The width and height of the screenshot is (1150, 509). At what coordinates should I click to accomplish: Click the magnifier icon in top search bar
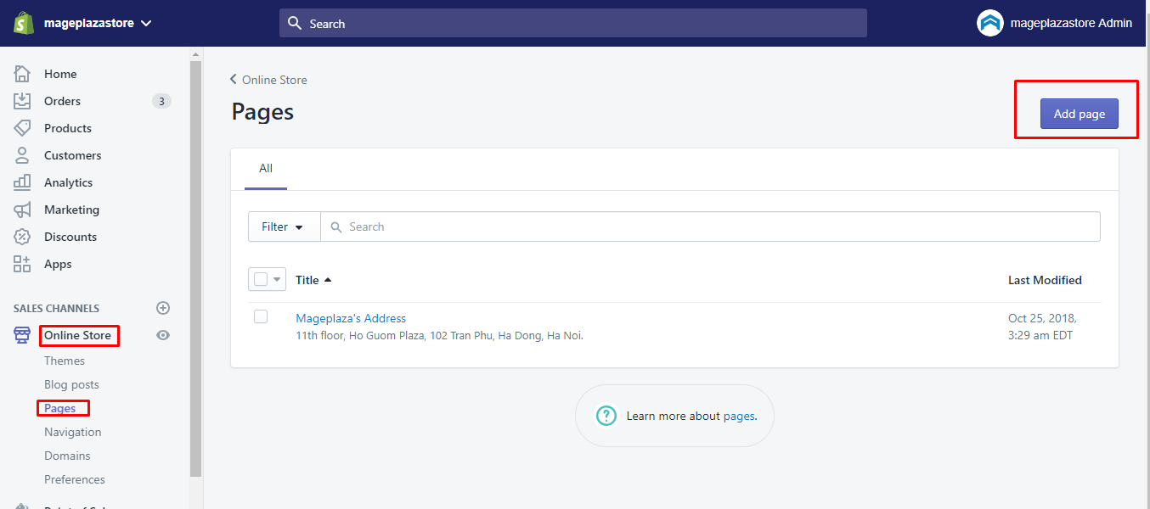click(x=295, y=23)
